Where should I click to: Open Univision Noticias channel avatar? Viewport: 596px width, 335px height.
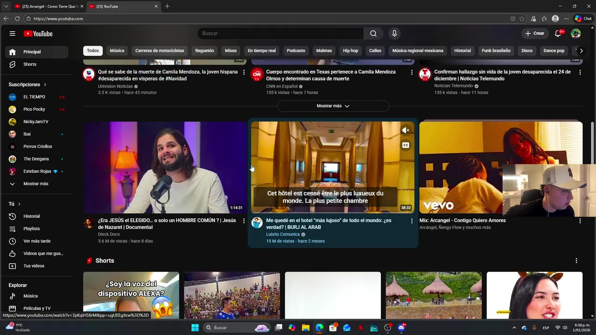[x=88, y=74]
